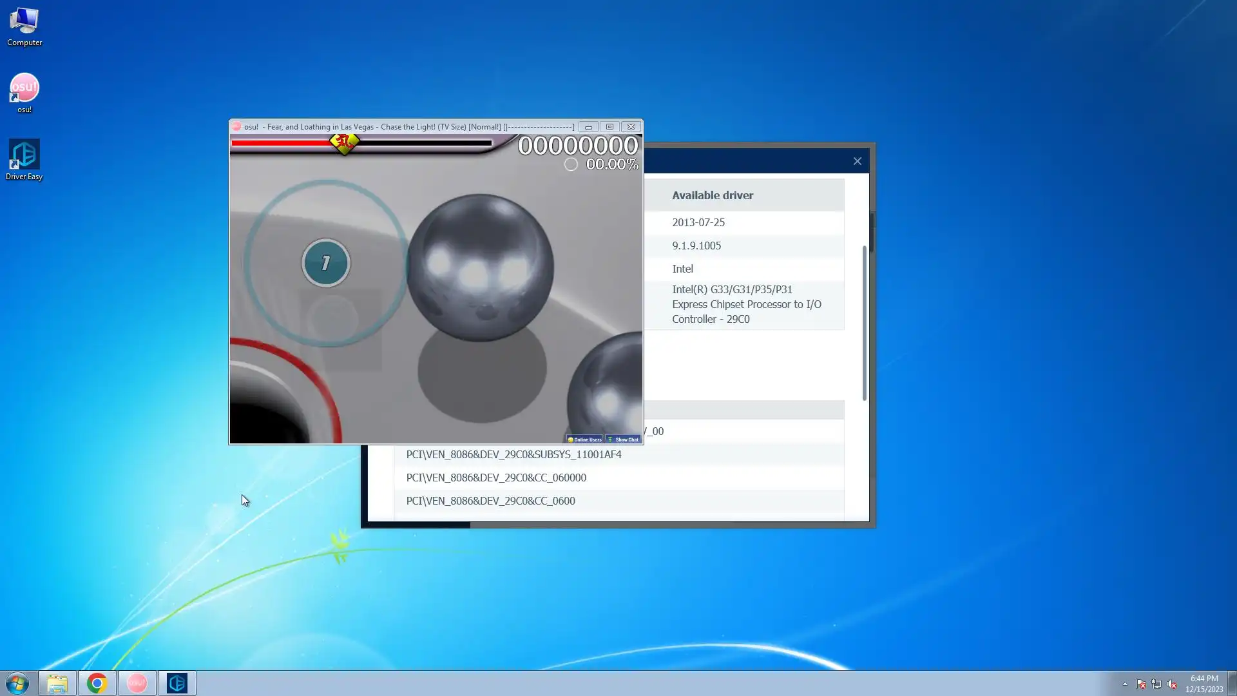Viewport: 1237px width, 696px height.
Task: Click the Action Center flag tray icon
Action: tap(1140, 684)
